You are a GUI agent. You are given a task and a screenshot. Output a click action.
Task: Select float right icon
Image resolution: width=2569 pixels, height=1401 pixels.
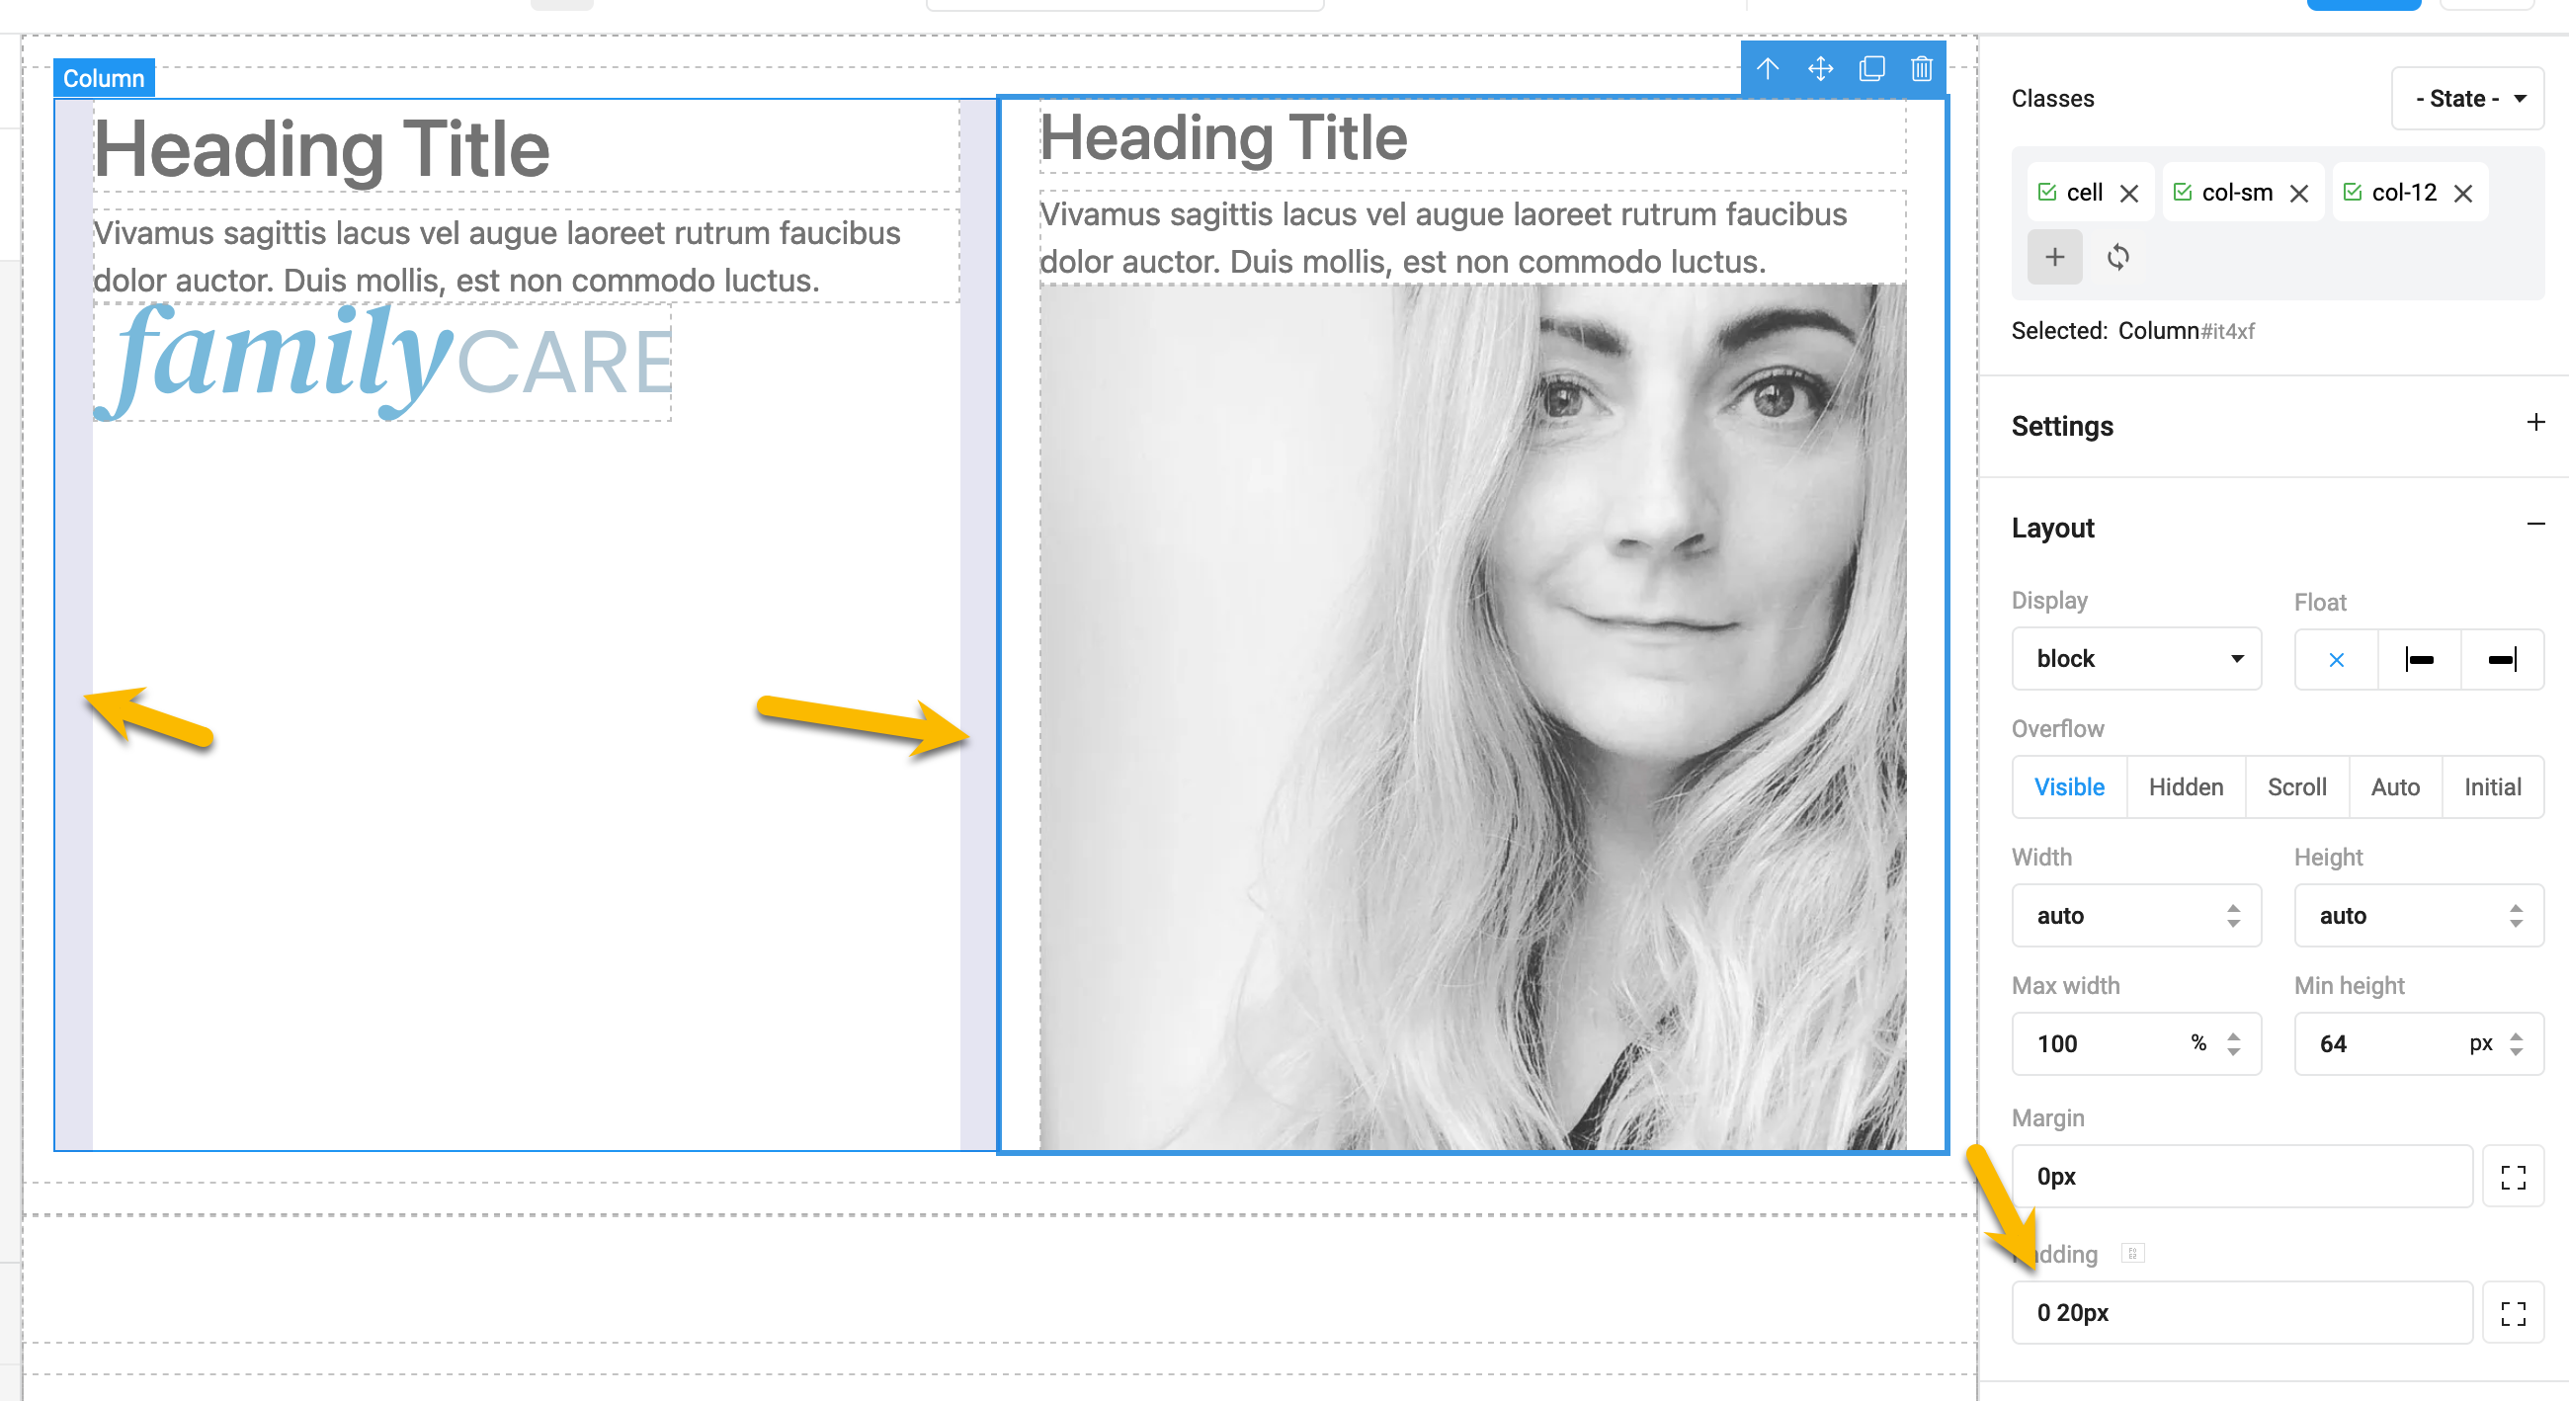(x=2501, y=659)
